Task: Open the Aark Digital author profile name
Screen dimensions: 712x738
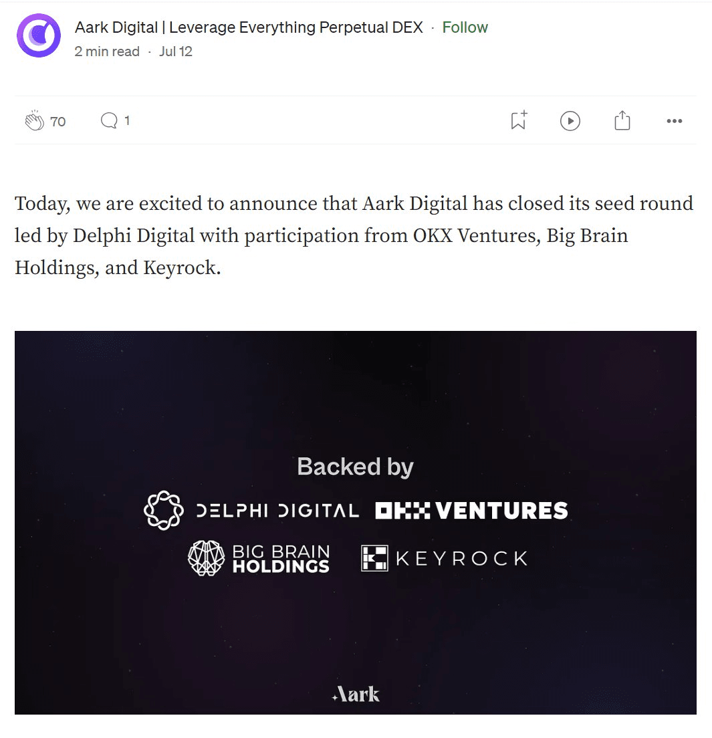Action: point(249,27)
